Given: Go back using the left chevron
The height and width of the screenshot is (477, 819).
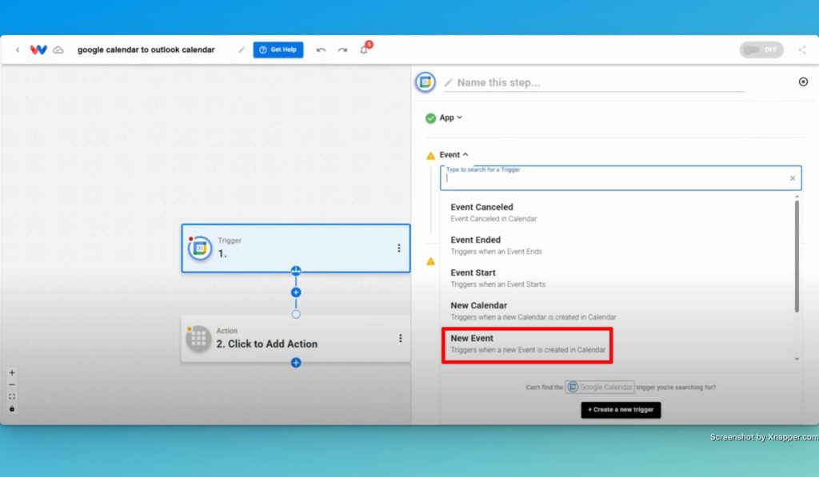Looking at the screenshot, I should click(x=18, y=50).
